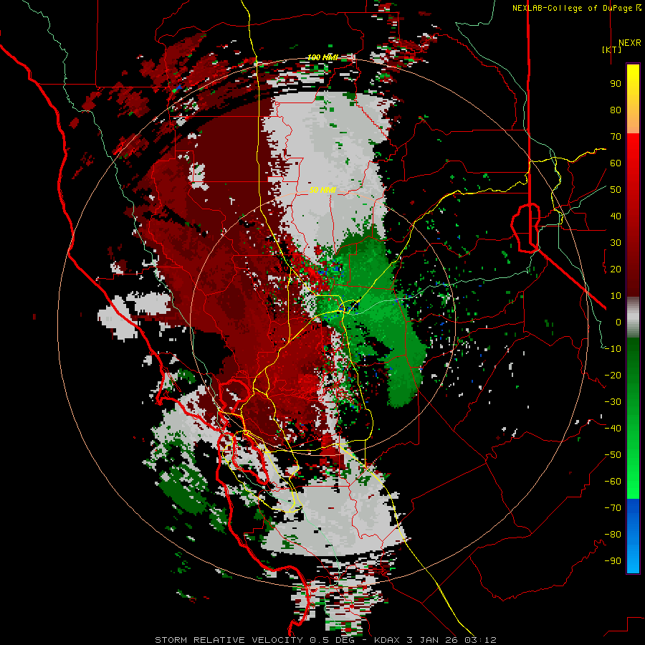Click the 03:12 timestamp

coord(480,640)
